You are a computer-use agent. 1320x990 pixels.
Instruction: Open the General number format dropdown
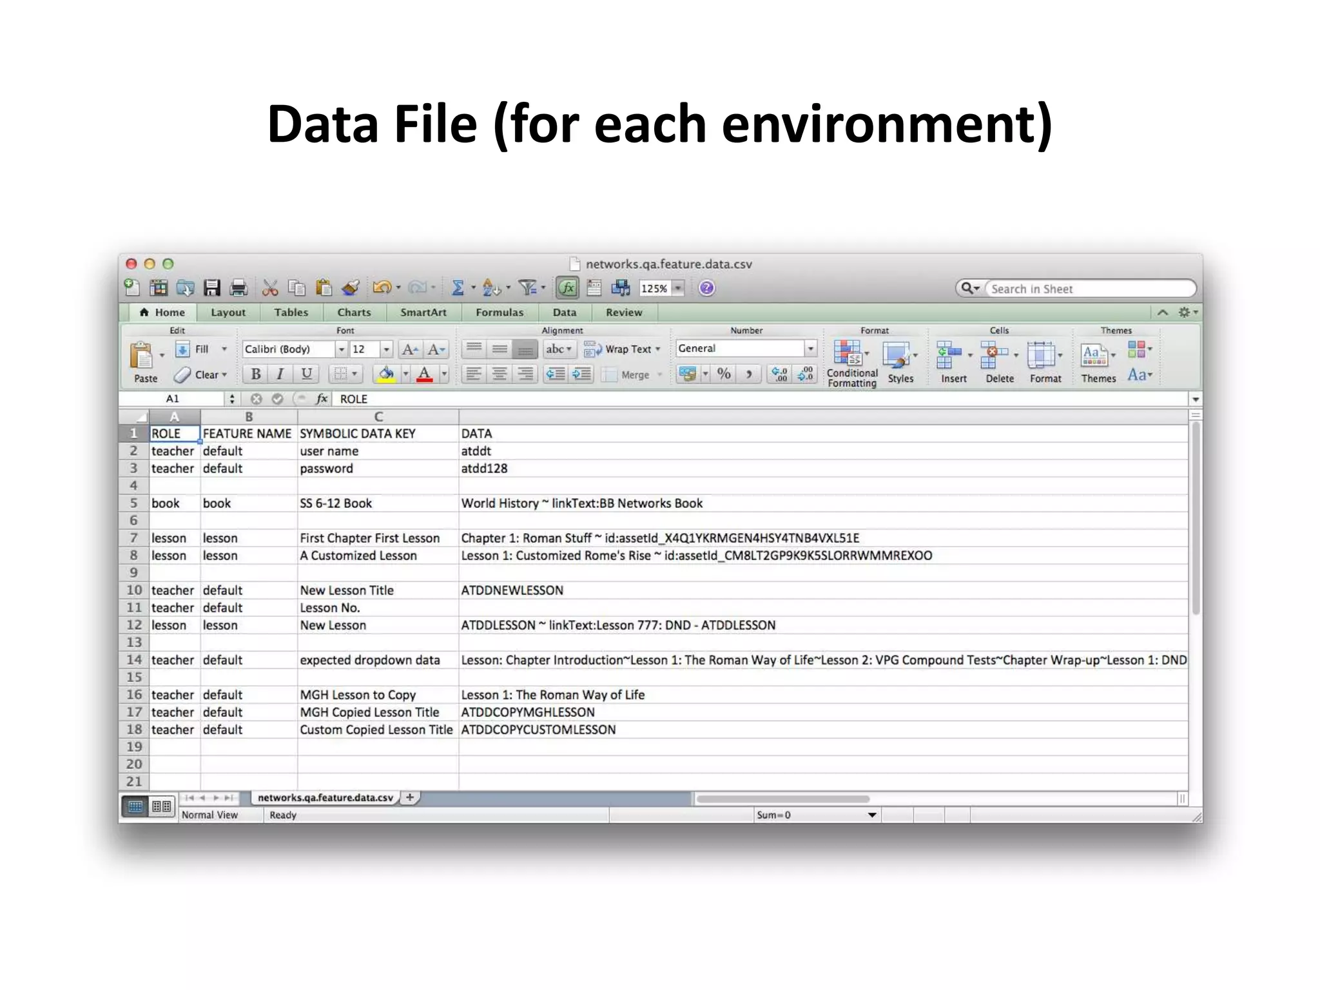(810, 349)
